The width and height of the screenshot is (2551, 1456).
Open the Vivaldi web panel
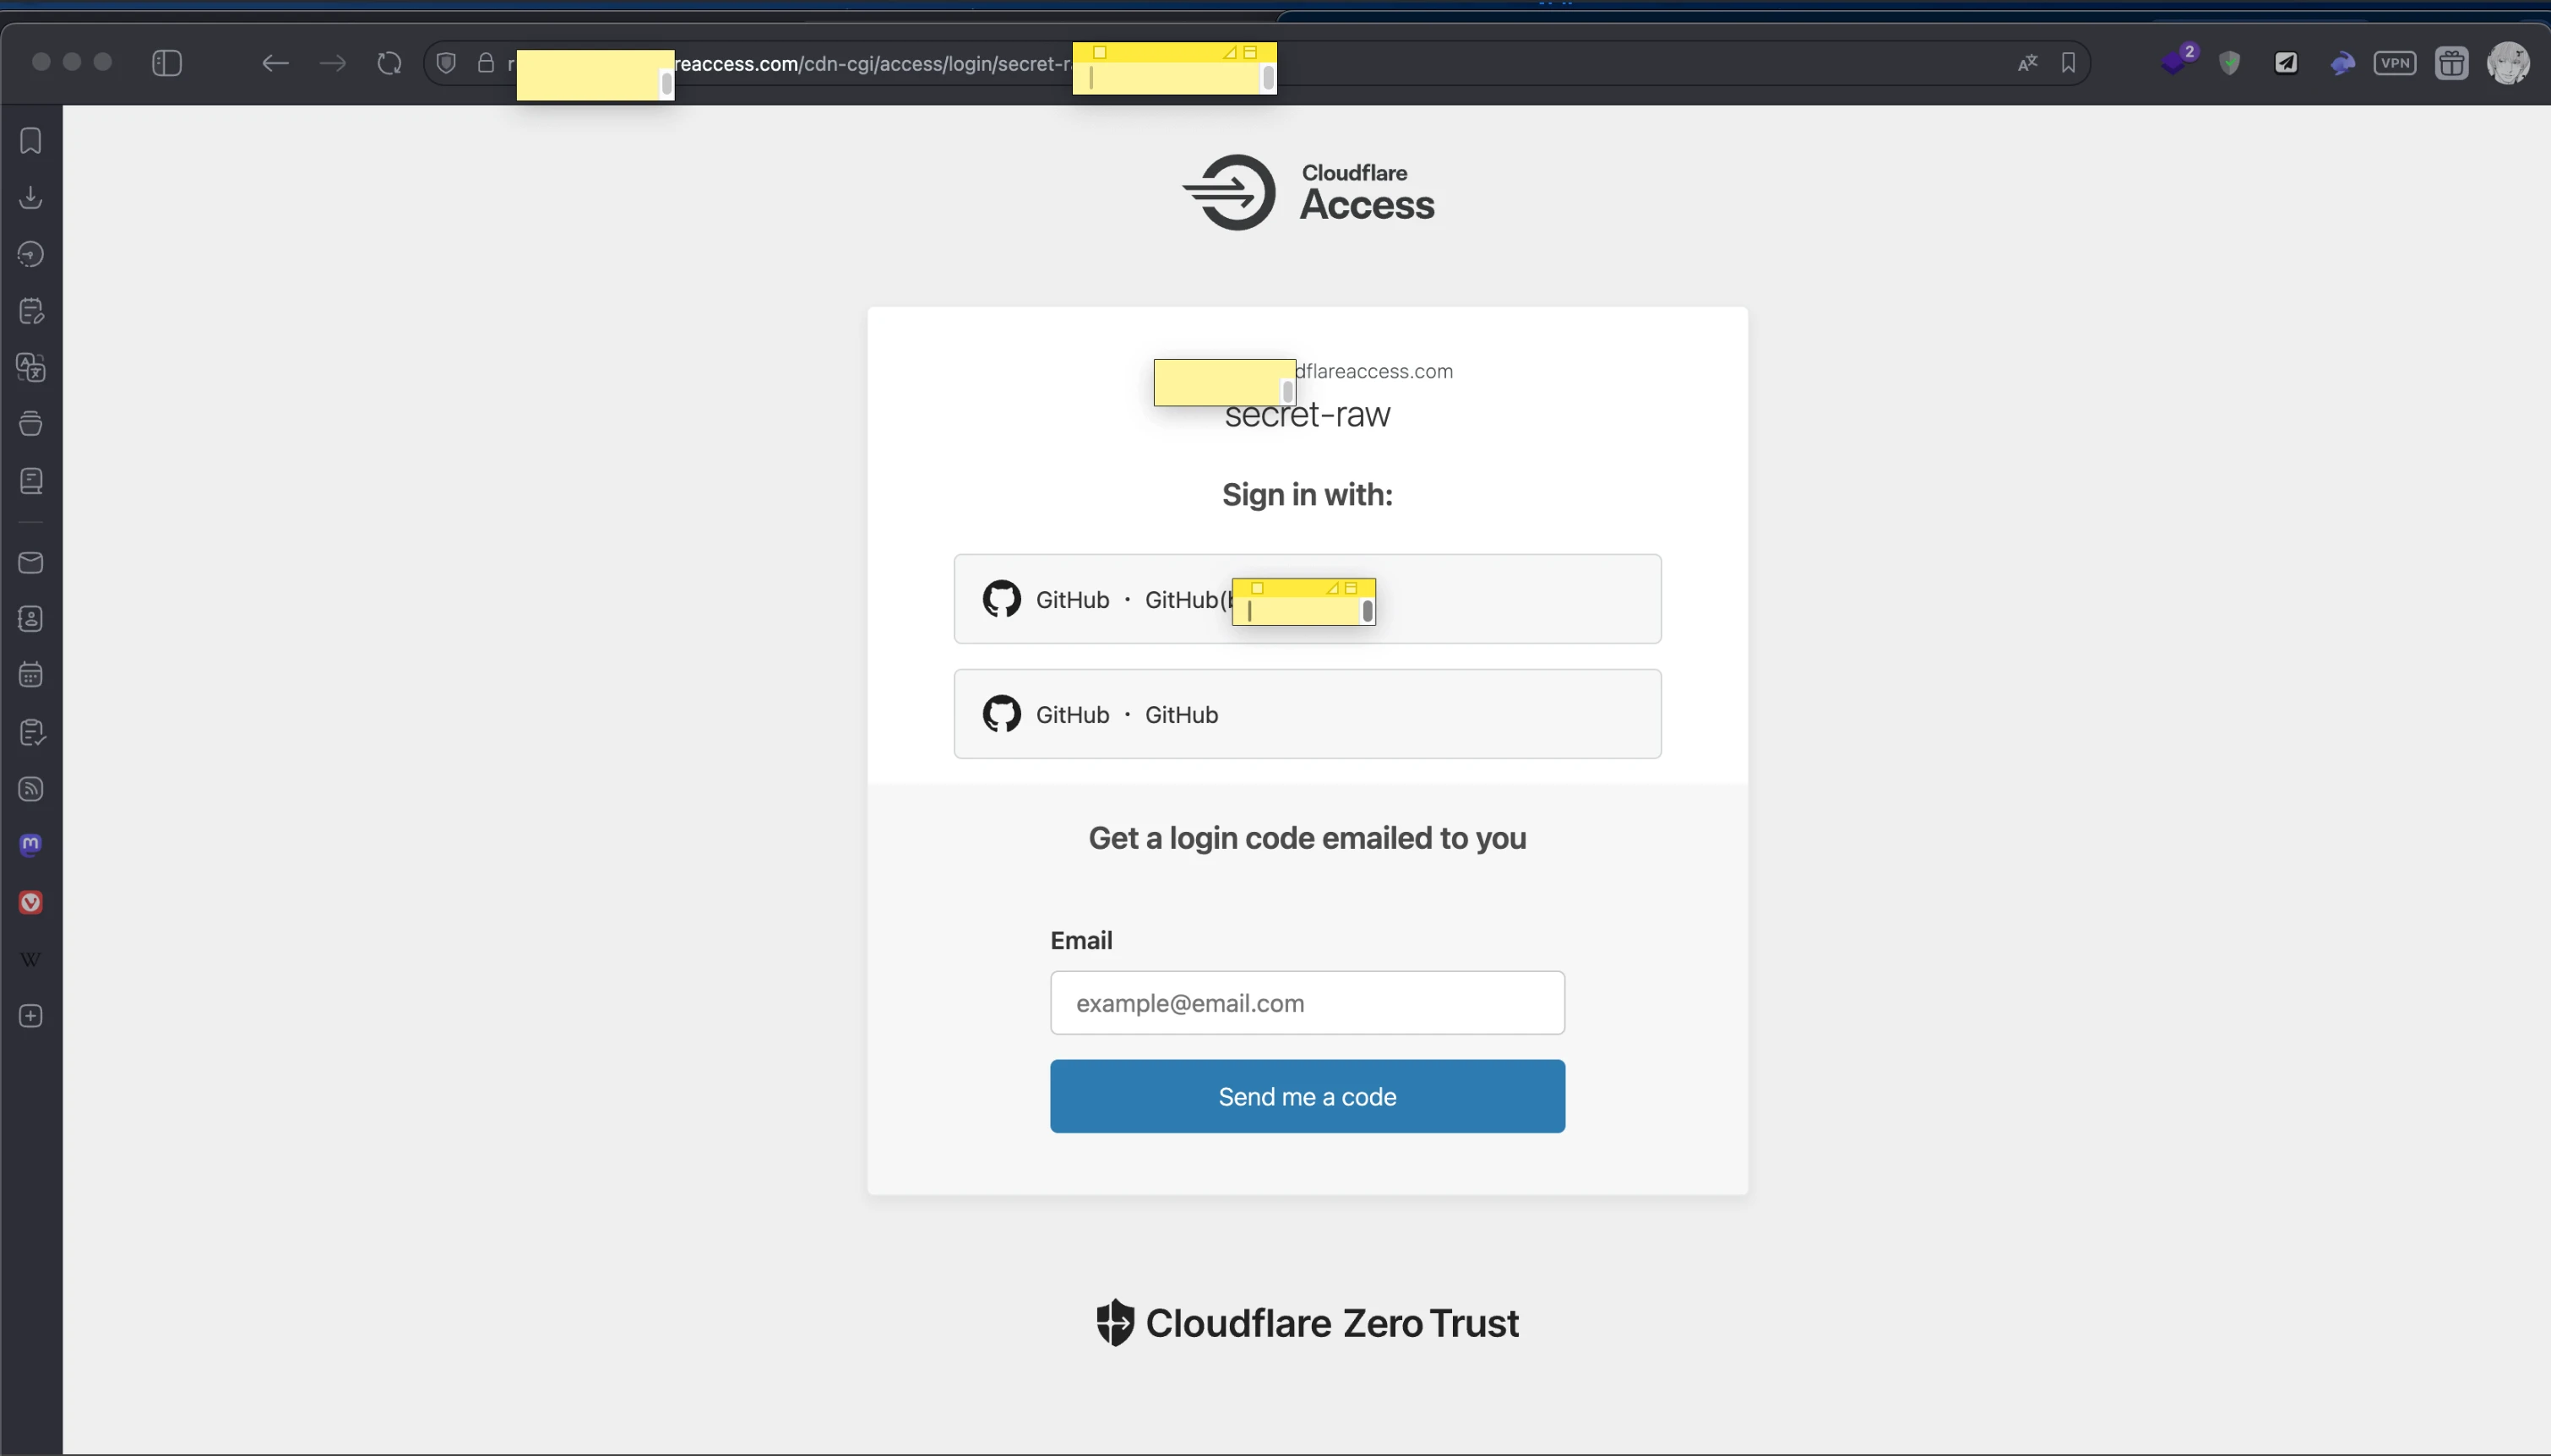(x=31, y=902)
